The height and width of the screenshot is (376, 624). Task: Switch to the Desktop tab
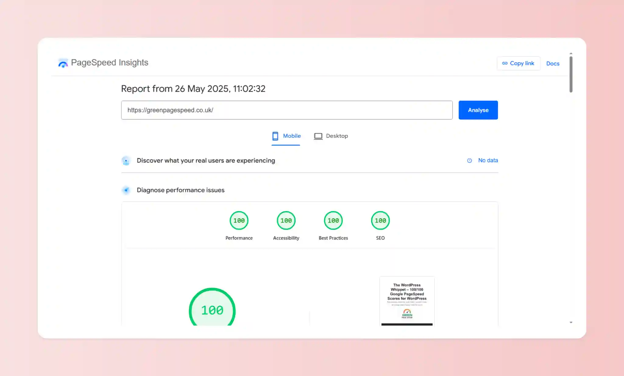pos(336,136)
